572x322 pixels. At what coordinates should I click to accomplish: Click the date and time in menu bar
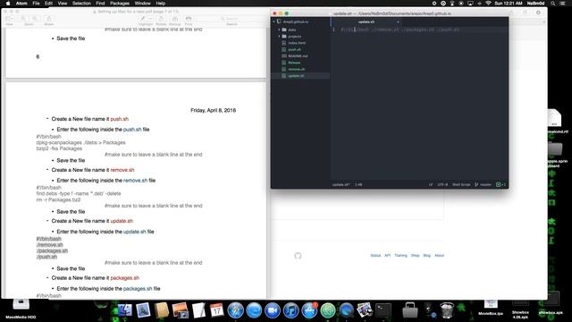pyautogui.click(x=509, y=4)
